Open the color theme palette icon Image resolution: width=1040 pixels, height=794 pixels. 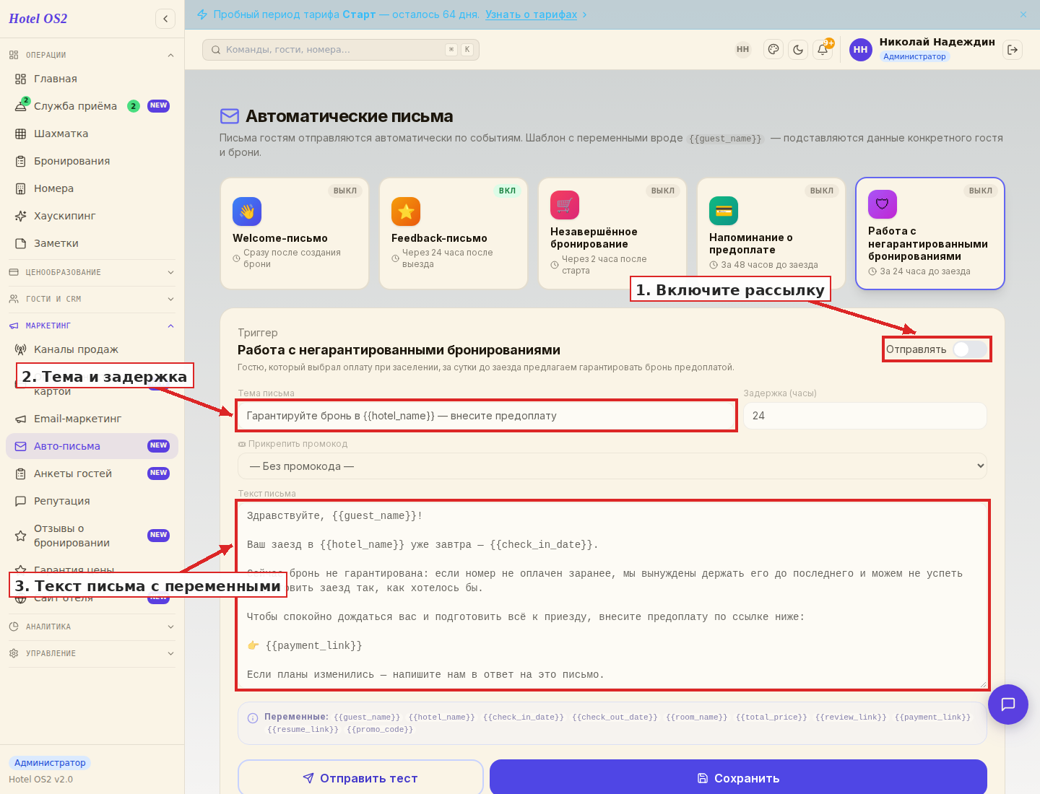(x=773, y=49)
